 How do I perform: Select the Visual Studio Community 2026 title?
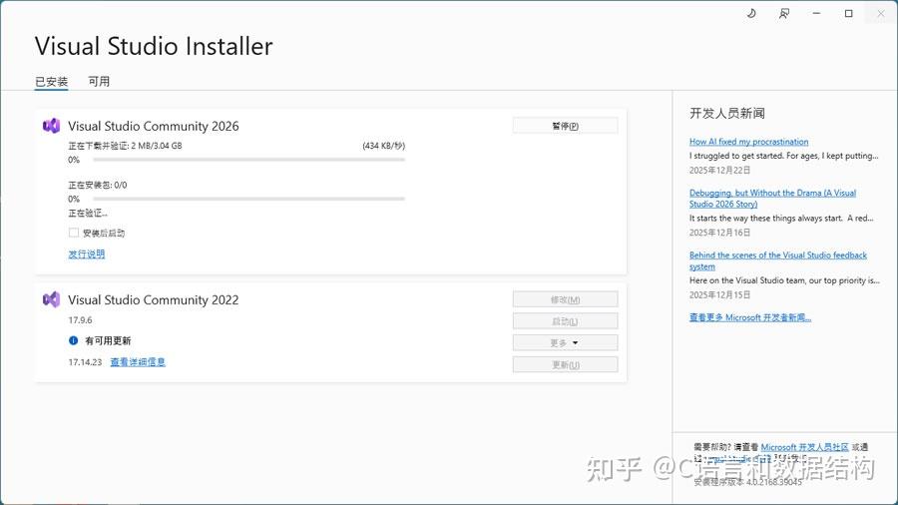click(x=154, y=126)
